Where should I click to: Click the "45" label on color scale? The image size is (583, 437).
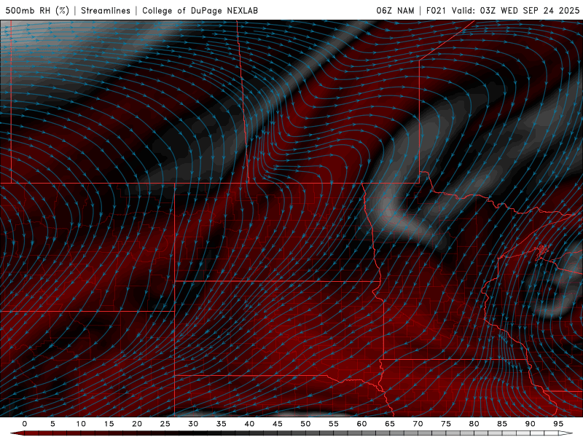[x=278, y=424]
